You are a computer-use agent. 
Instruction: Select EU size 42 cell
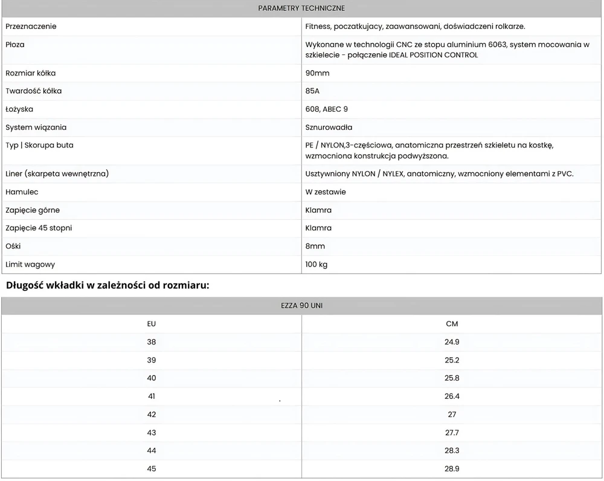point(152,415)
